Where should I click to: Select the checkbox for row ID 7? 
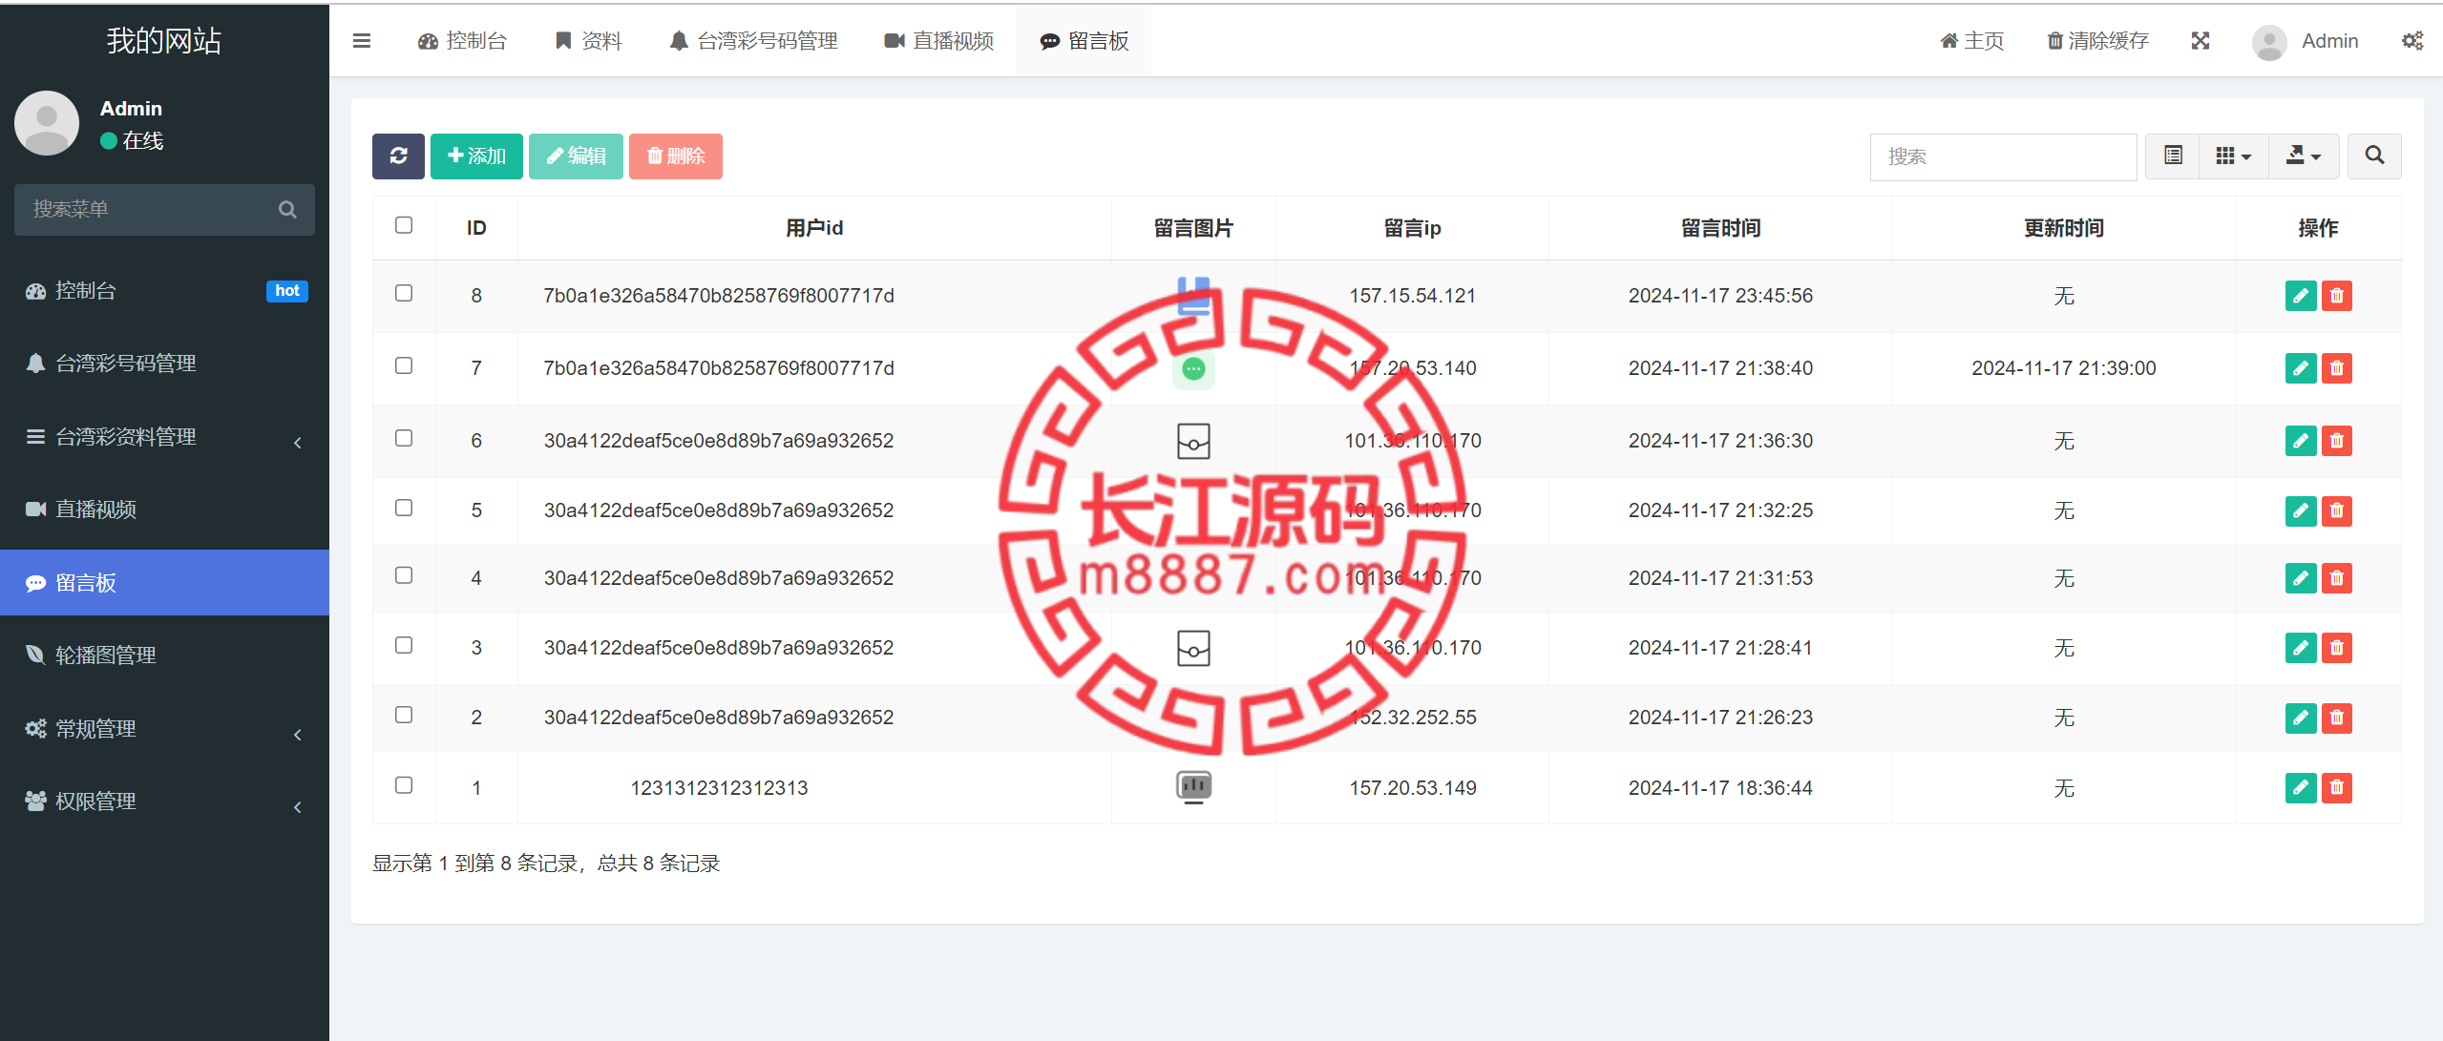point(404,365)
